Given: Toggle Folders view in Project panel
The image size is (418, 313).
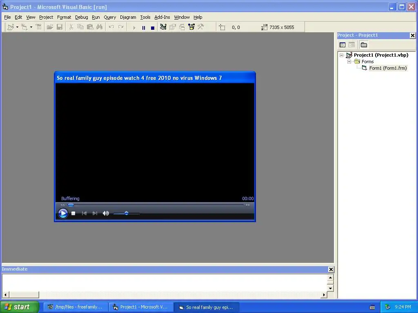Looking at the screenshot, I should point(364,45).
